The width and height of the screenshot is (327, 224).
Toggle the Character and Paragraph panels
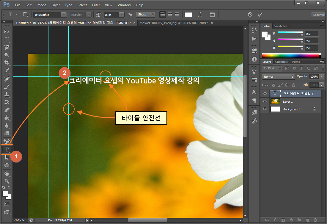212,15
